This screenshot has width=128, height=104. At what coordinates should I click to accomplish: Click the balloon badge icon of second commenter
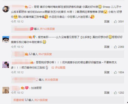point(34,37)
